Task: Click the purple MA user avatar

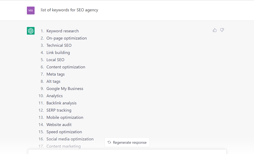Action: (31, 10)
